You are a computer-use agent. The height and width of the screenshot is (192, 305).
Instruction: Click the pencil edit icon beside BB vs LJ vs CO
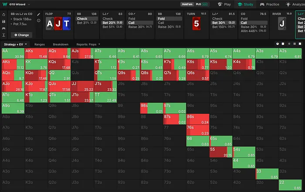[38, 14]
